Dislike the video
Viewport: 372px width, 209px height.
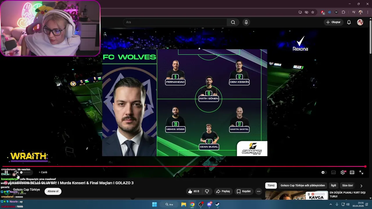[x=207, y=191]
